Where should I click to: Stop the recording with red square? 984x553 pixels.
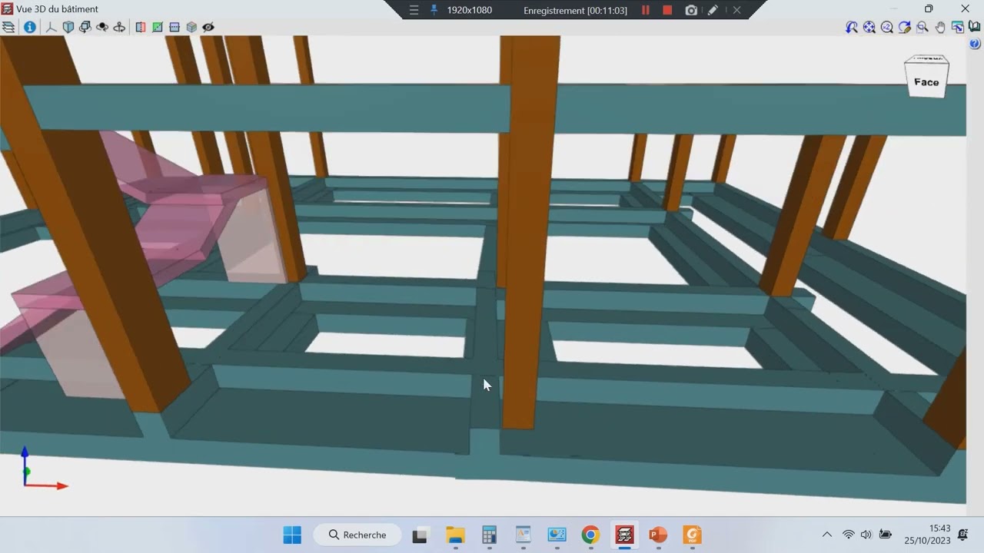667,10
